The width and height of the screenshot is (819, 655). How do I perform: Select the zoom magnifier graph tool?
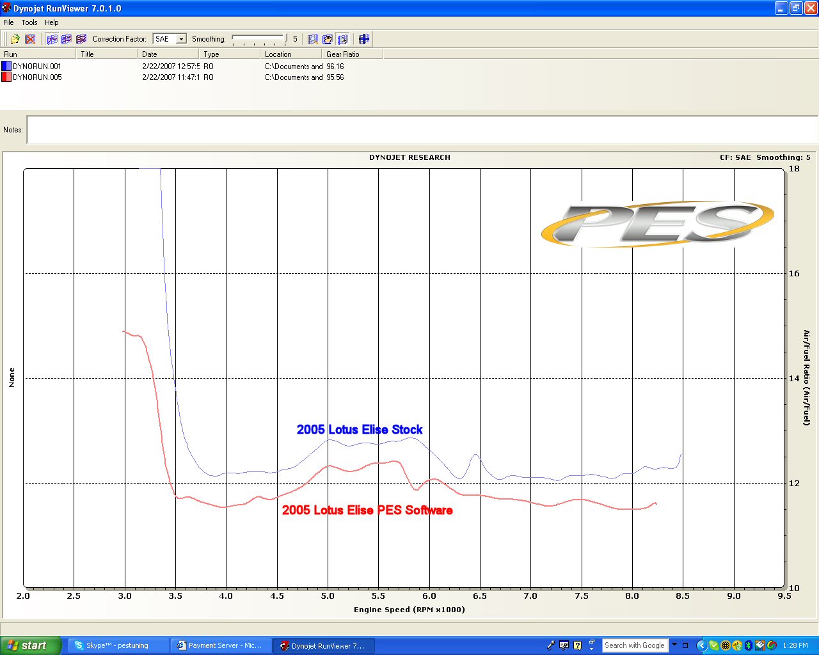pyautogui.click(x=313, y=39)
